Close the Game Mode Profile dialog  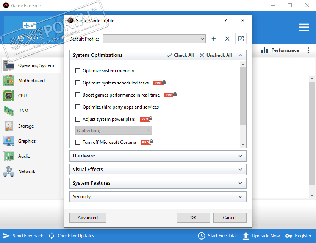tap(242, 20)
